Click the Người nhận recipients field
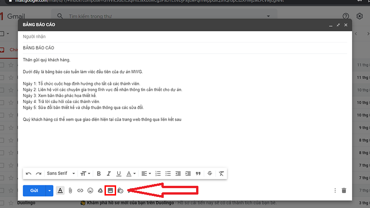Image resolution: width=370 pixels, height=208 pixels. pyautogui.click(x=185, y=37)
